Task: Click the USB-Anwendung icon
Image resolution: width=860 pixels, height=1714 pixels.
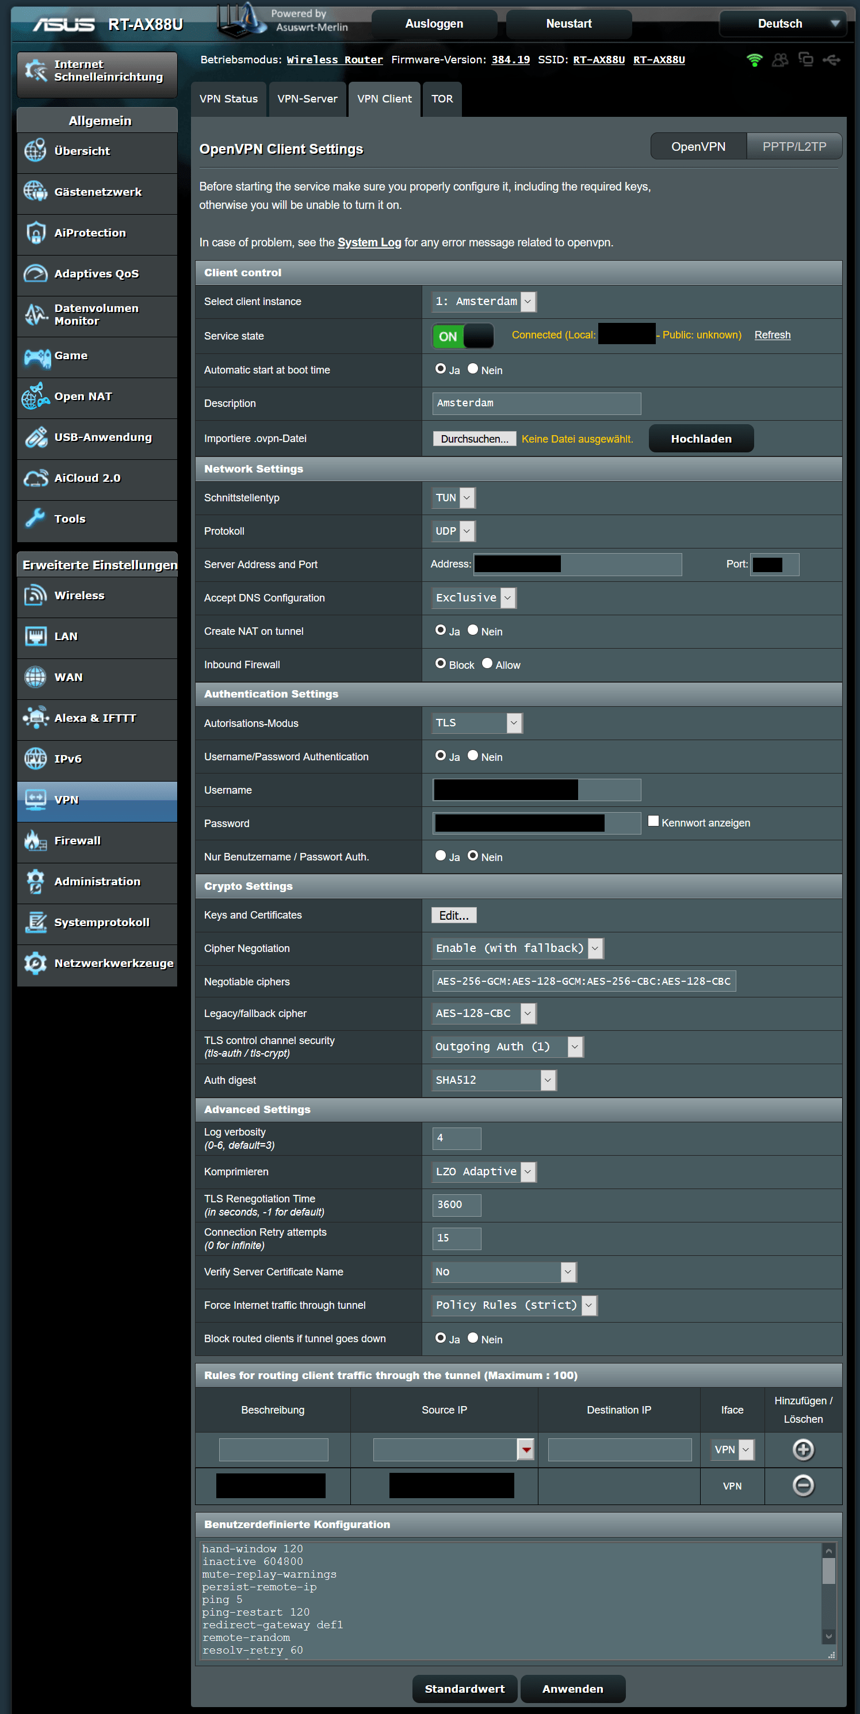Action: [x=35, y=437]
